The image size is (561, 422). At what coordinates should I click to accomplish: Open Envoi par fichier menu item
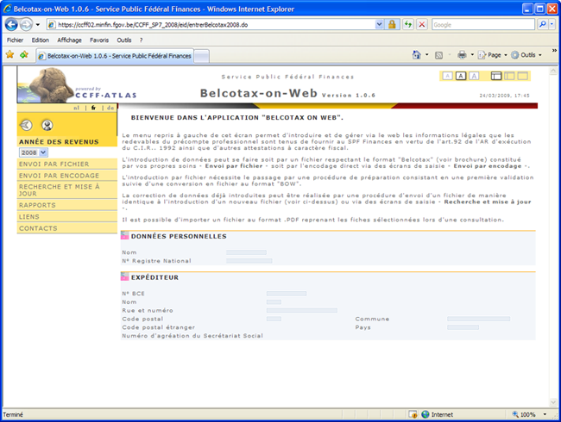point(67,164)
